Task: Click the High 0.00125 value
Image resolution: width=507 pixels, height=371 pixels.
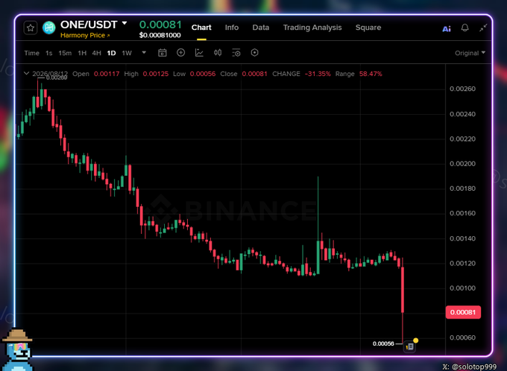Action: click(x=156, y=74)
